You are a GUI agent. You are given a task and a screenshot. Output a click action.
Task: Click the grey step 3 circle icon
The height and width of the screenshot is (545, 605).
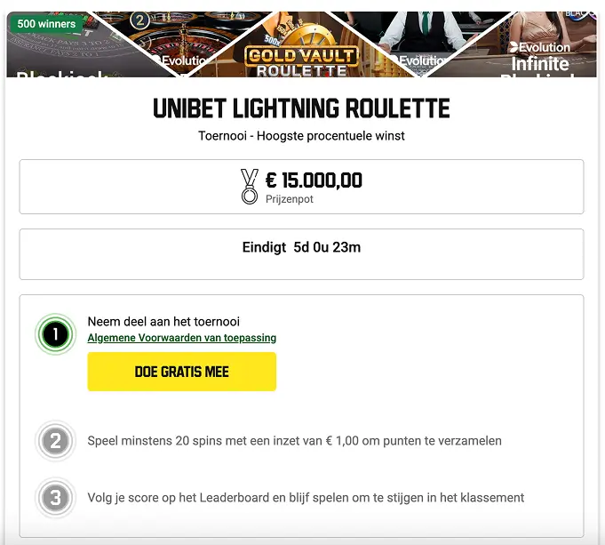(55, 498)
